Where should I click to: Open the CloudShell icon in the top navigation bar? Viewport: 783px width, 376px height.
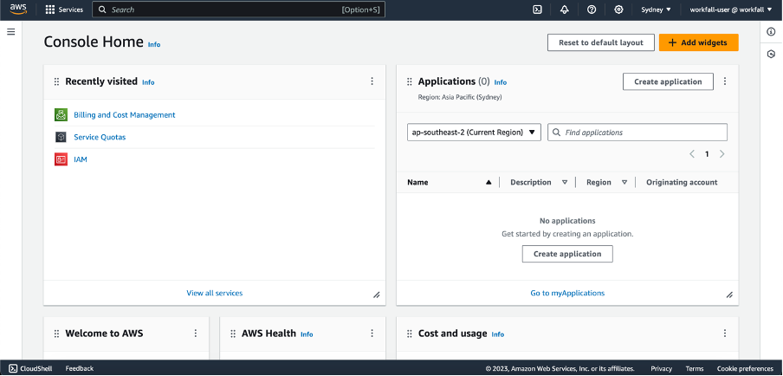pos(537,10)
